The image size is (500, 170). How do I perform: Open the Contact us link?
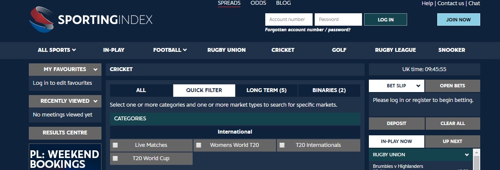coord(451,3)
